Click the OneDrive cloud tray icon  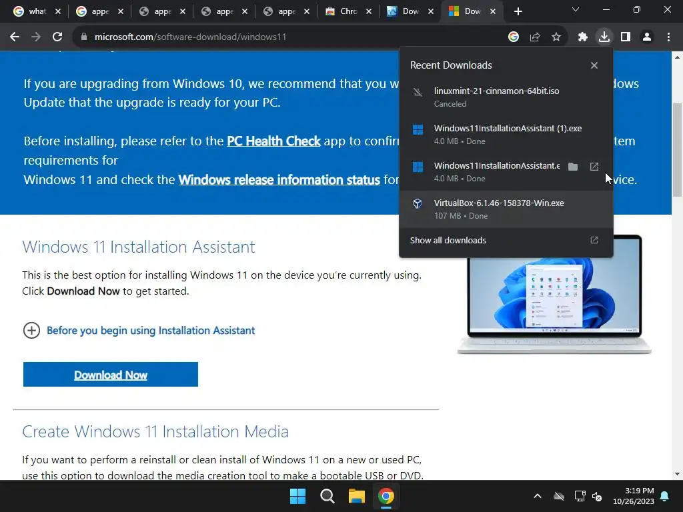pyautogui.click(x=559, y=496)
